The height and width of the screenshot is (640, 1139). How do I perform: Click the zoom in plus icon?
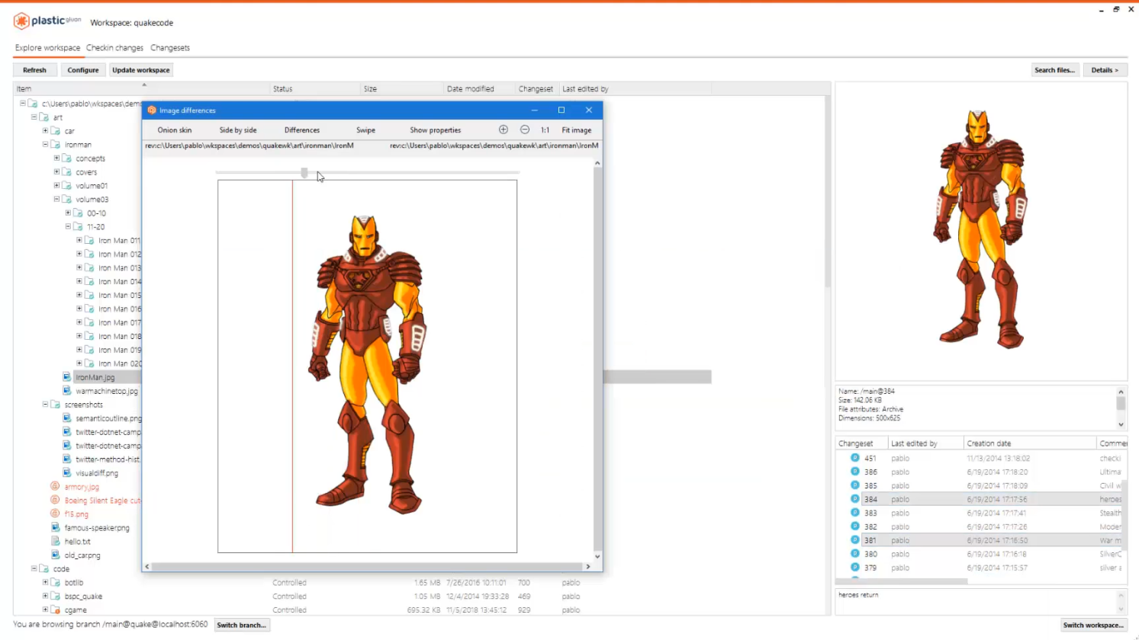503,130
